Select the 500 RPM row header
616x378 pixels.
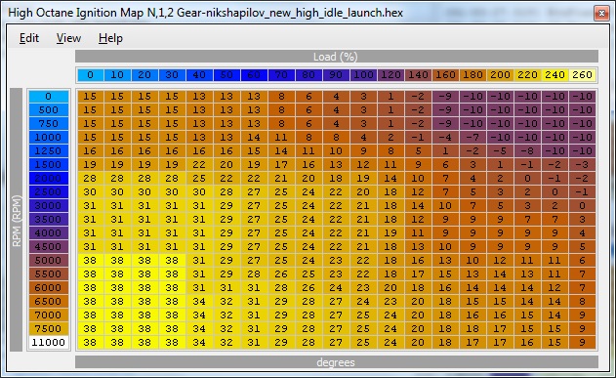click(48, 110)
